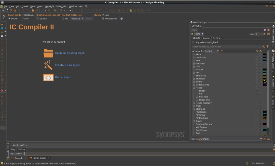Image resolution: width=275 pixels, height=166 pixels.
Task: Switch to the Settings tab in View Settings
Action: pos(217,38)
